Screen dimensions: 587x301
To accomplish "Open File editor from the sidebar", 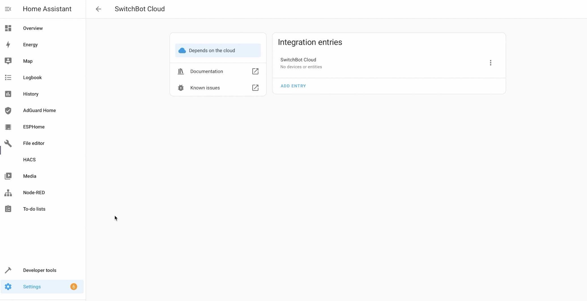I will pyautogui.click(x=42, y=143).
